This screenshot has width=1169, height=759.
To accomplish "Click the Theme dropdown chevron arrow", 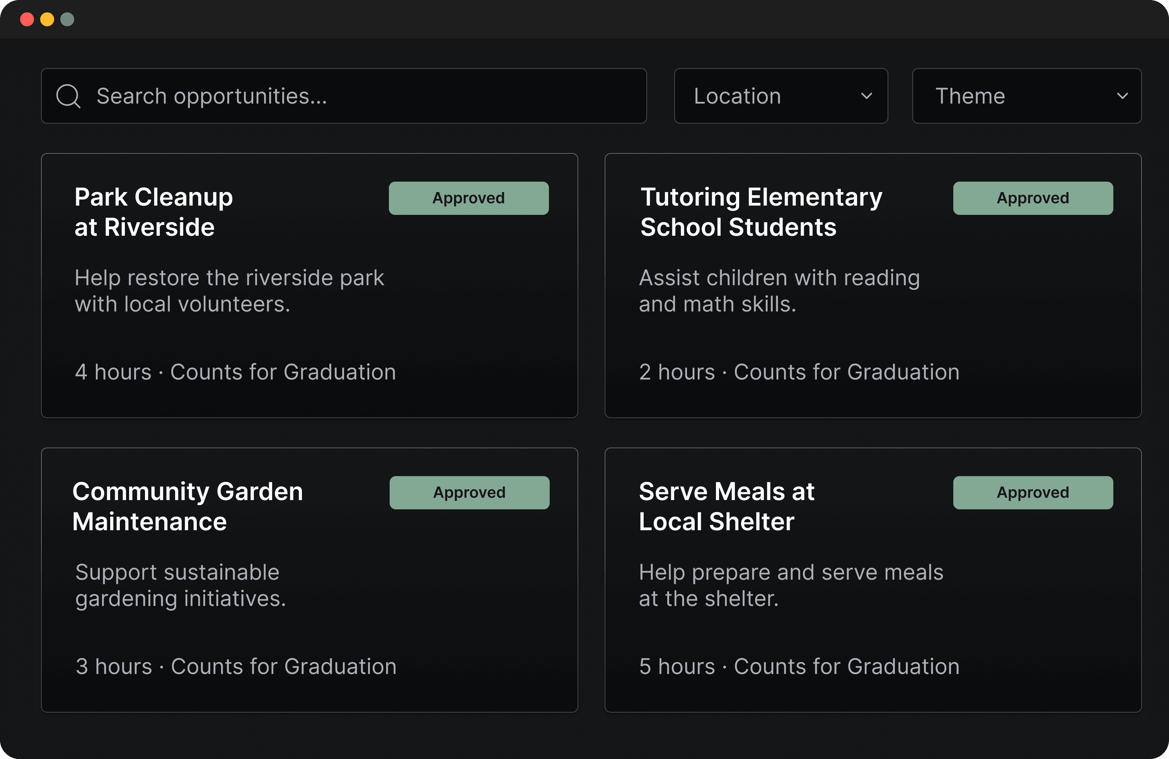I will [x=1122, y=96].
